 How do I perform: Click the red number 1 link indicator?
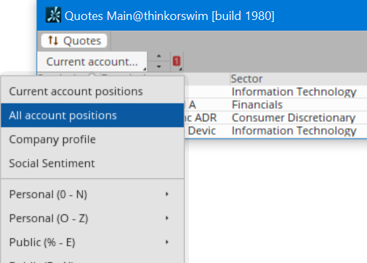[x=176, y=61]
